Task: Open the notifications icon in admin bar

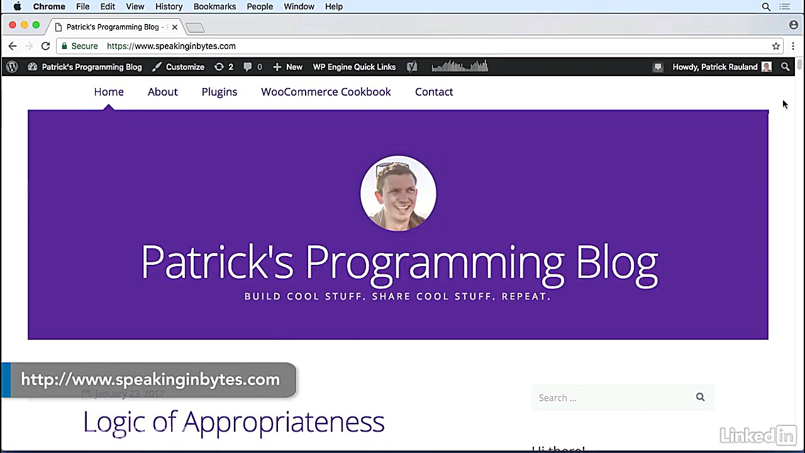Action: tap(658, 67)
